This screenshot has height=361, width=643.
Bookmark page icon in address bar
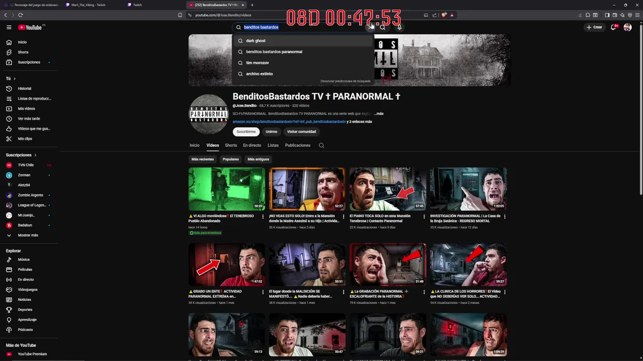180,15
